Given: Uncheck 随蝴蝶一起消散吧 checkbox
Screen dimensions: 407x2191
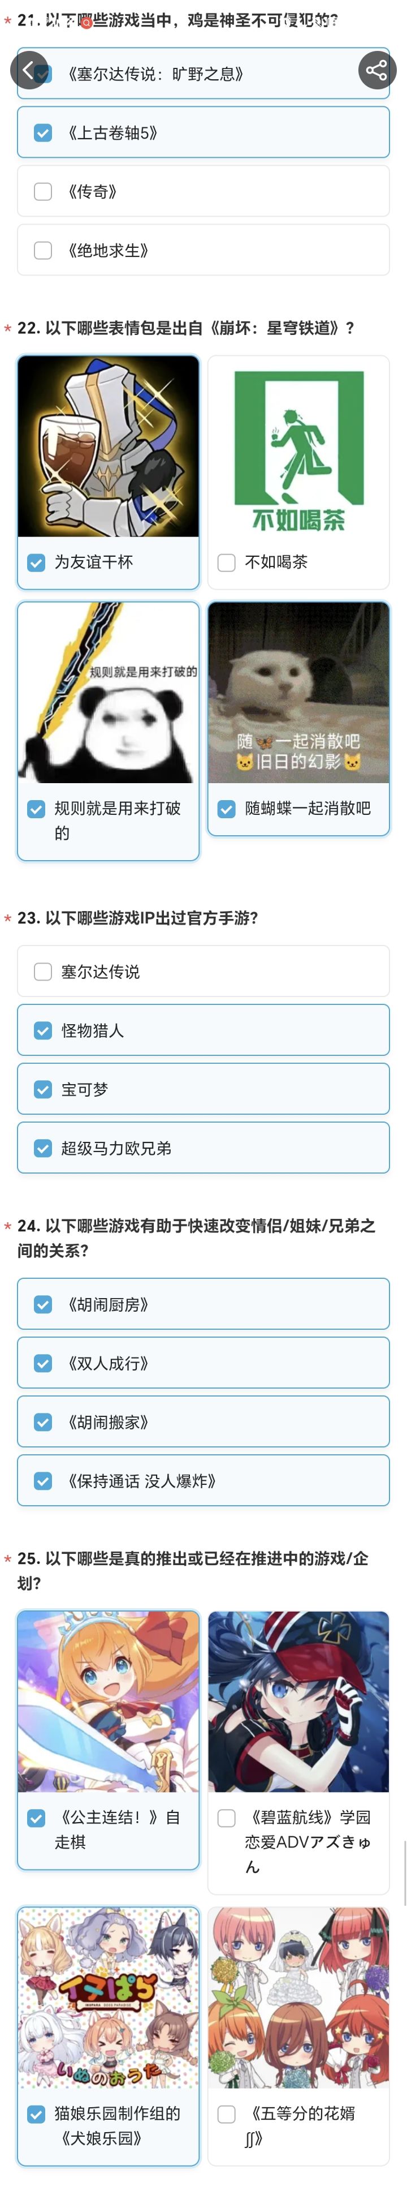Looking at the screenshot, I should pos(226,809).
